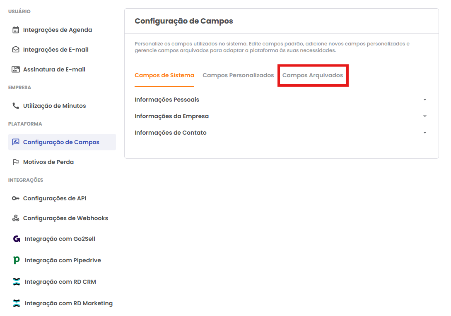Click the phone icon for Utilização de Minutos
The height and width of the screenshot is (316, 451).
16,106
